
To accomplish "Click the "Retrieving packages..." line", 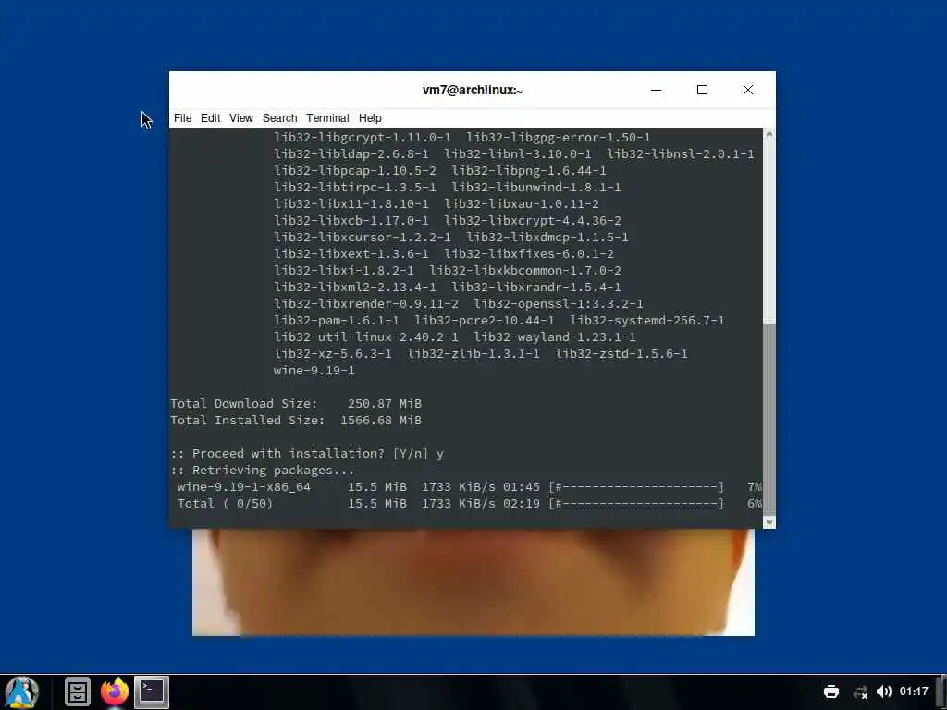I will 262,471.
